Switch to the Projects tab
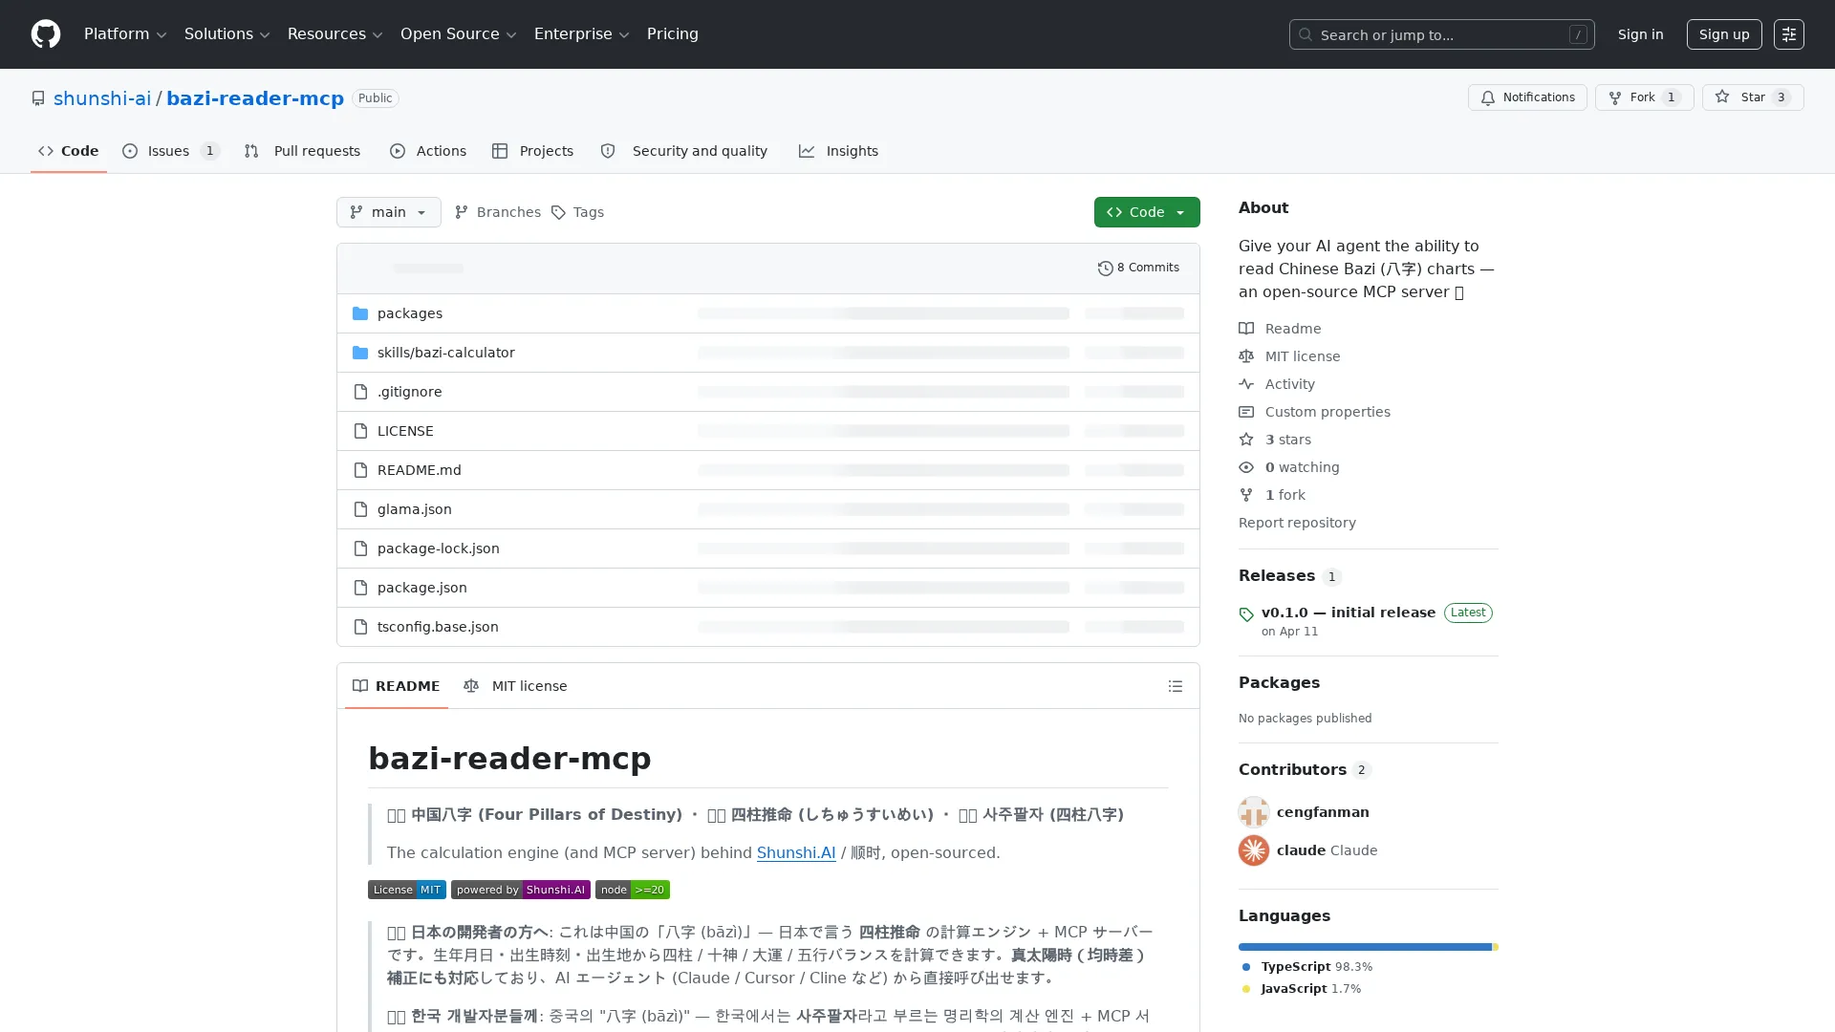Image resolution: width=1835 pixels, height=1032 pixels. (x=533, y=151)
